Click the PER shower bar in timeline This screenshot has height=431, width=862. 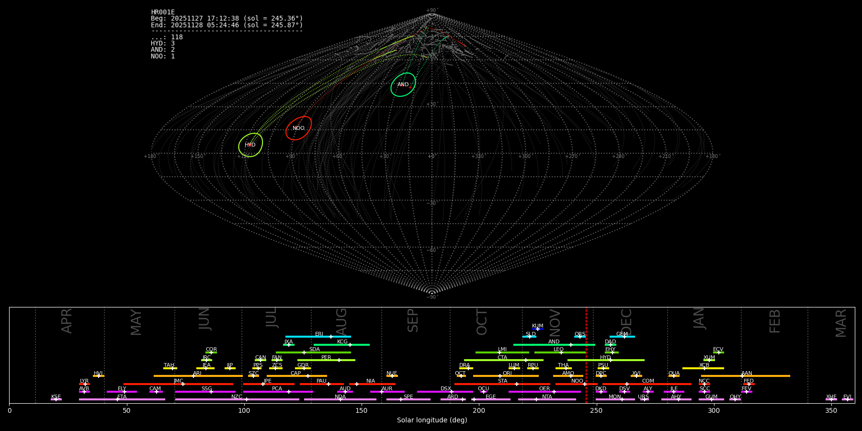point(326,360)
